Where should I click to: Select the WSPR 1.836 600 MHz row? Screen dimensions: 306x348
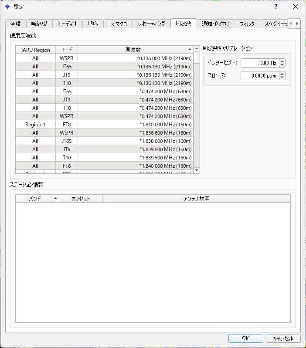(x=105, y=133)
